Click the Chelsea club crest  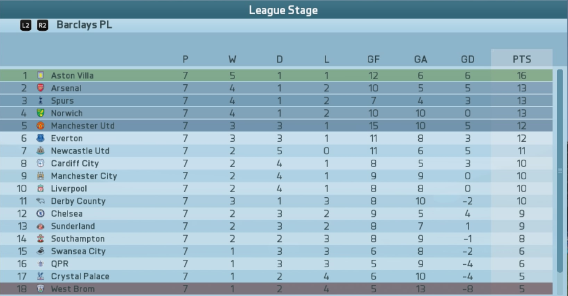point(41,213)
